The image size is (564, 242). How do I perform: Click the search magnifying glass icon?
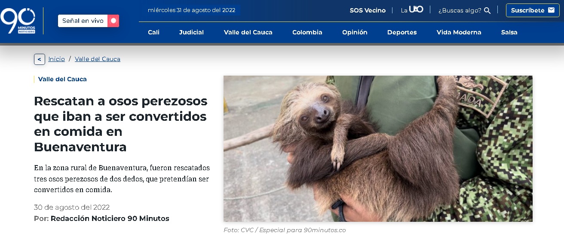point(487,10)
